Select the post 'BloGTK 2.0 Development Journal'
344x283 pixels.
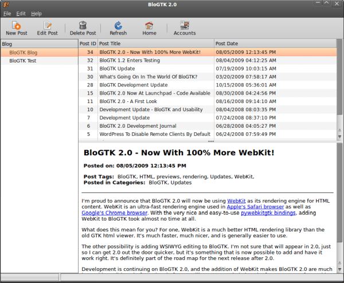click(208, 126)
